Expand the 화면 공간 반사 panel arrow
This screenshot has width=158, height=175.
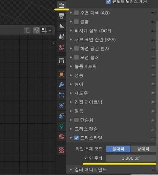point(71,48)
